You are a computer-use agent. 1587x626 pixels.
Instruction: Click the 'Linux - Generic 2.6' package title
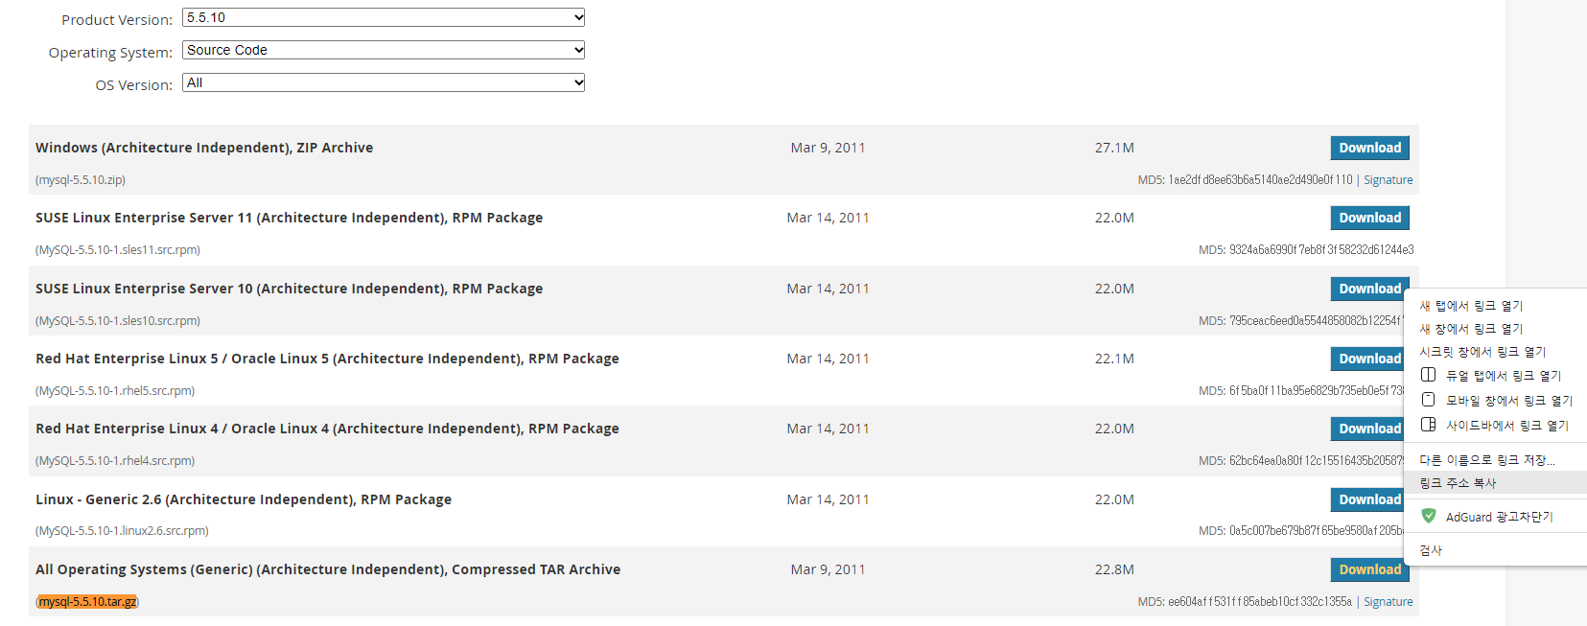[x=244, y=499]
